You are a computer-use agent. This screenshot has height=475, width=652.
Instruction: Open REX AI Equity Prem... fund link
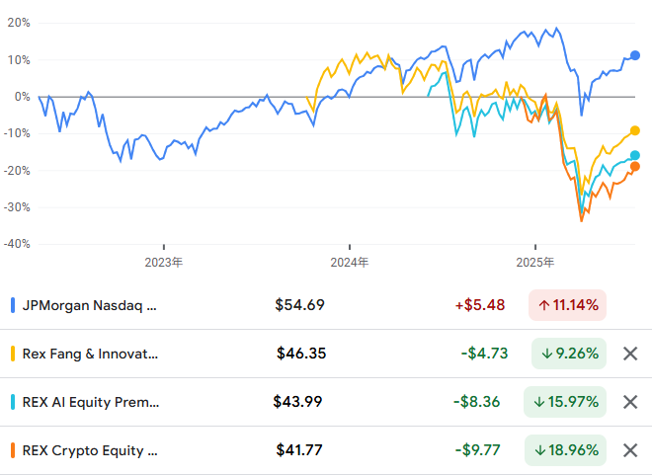pos(91,402)
